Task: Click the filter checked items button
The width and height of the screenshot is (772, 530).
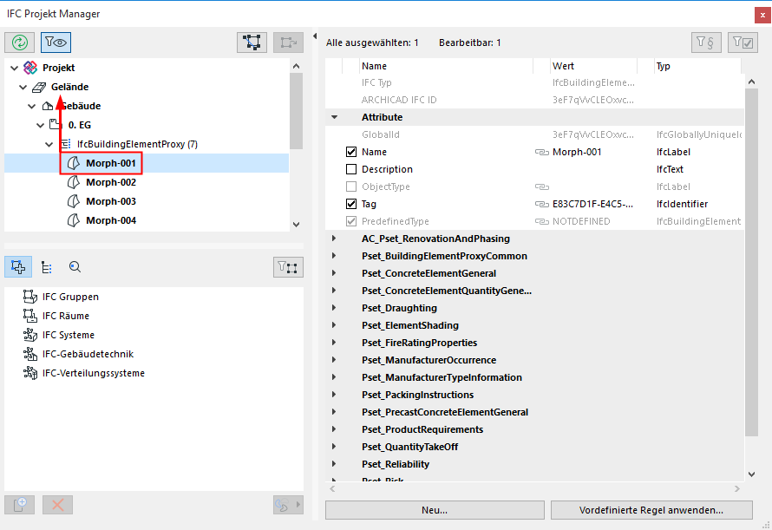Action: (742, 43)
